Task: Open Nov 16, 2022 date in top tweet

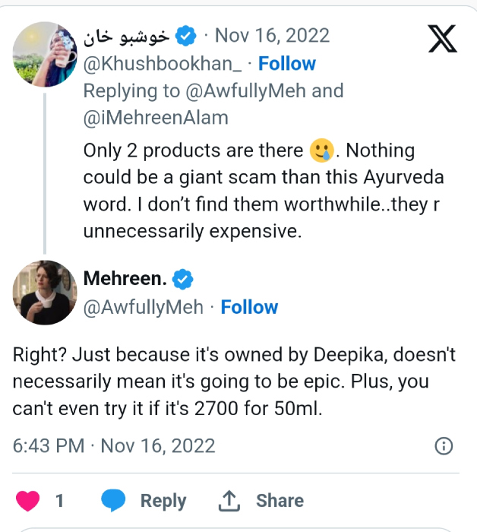Action: (x=273, y=36)
